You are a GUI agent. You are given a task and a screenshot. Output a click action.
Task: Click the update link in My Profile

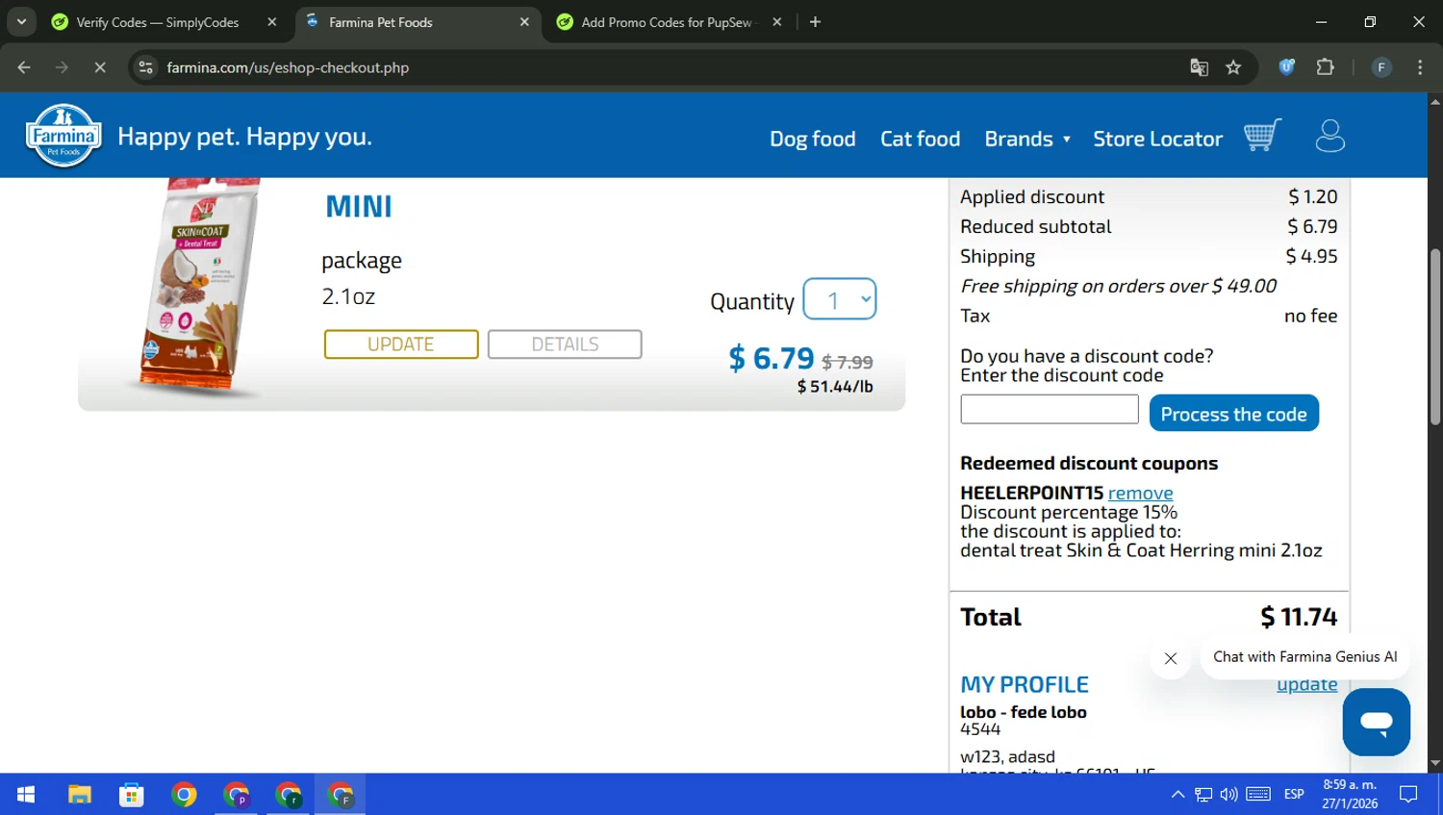coord(1306,684)
